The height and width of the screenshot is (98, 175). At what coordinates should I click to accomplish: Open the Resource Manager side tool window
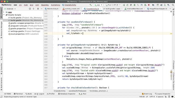(x=1, y=30)
